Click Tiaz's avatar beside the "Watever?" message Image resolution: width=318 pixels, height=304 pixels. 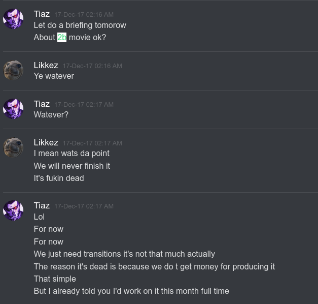(x=13, y=109)
